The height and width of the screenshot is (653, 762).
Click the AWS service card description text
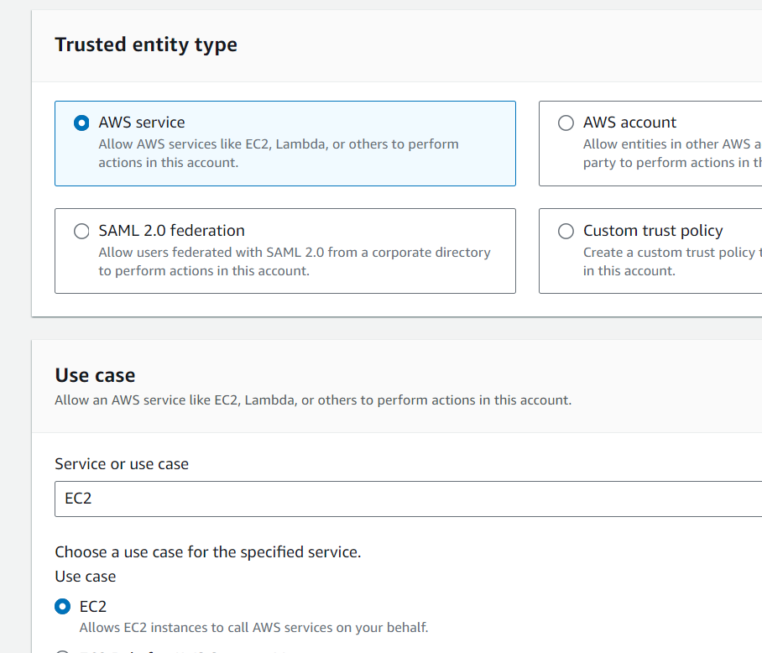click(x=279, y=154)
